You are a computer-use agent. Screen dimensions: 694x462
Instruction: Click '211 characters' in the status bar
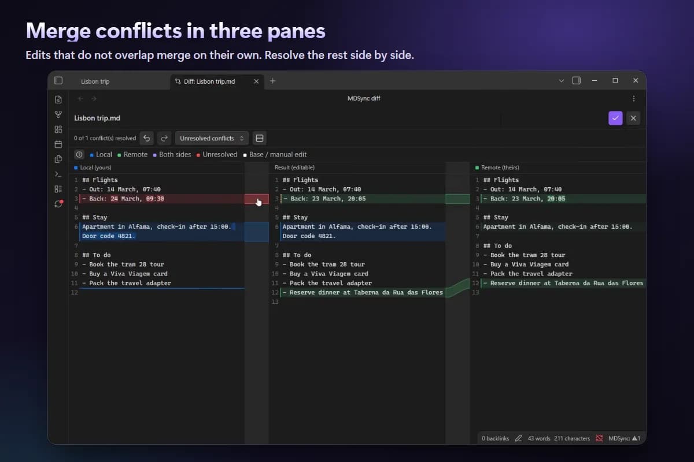pyautogui.click(x=571, y=438)
